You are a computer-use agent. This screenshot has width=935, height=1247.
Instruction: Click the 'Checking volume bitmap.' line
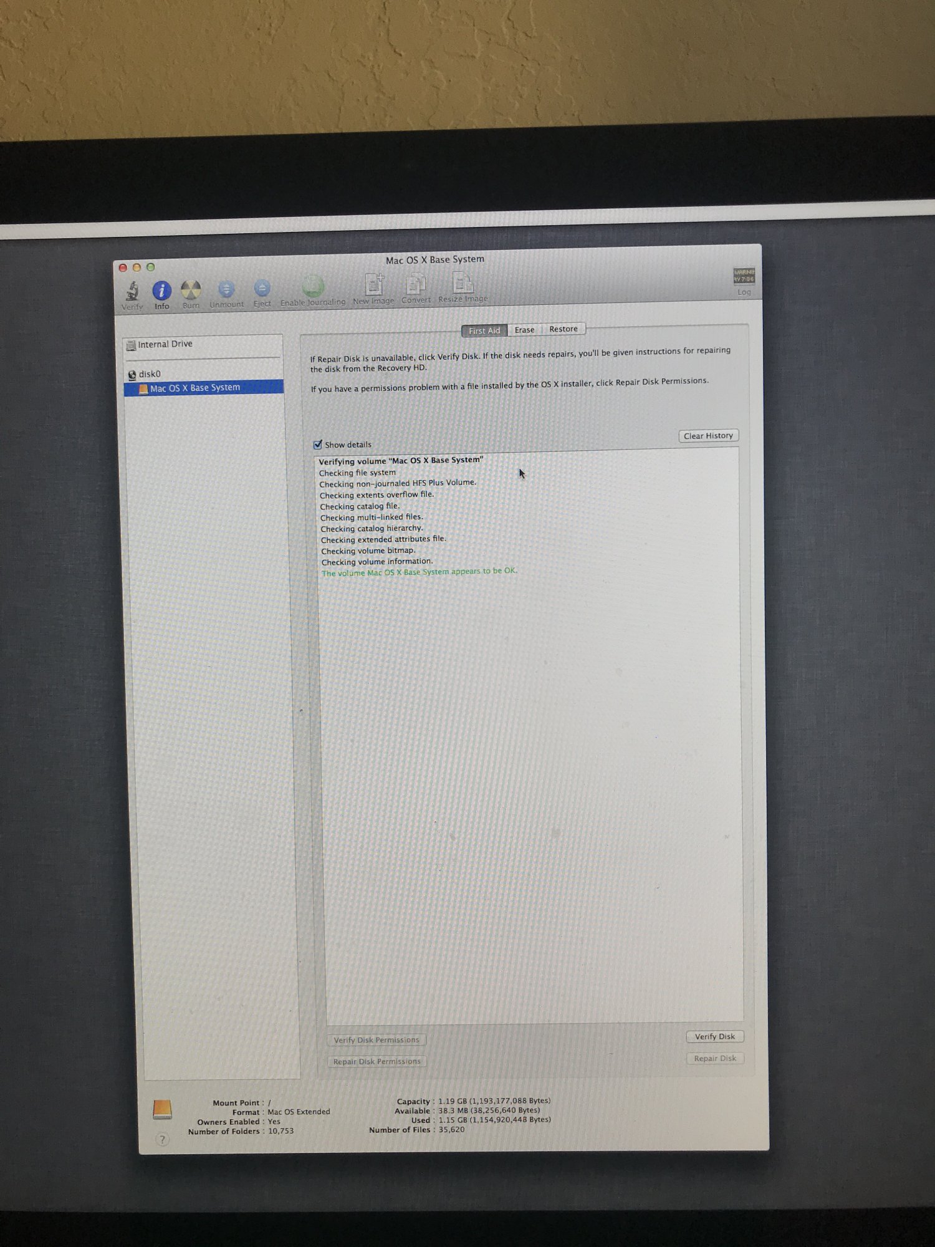(x=368, y=551)
